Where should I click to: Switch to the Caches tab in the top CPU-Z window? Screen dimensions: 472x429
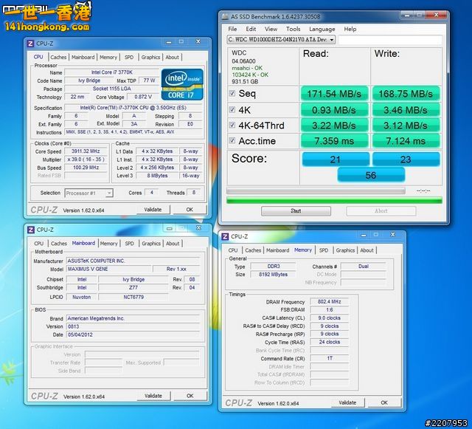(58, 57)
